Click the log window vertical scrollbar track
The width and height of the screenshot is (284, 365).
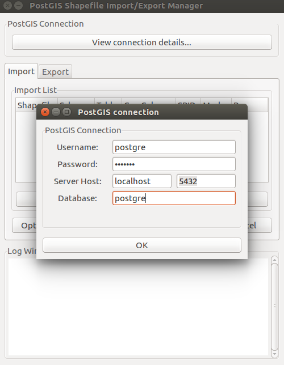click(275, 307)
